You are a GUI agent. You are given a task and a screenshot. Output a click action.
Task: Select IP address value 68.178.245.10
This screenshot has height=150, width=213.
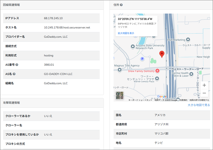click(53, 18)
